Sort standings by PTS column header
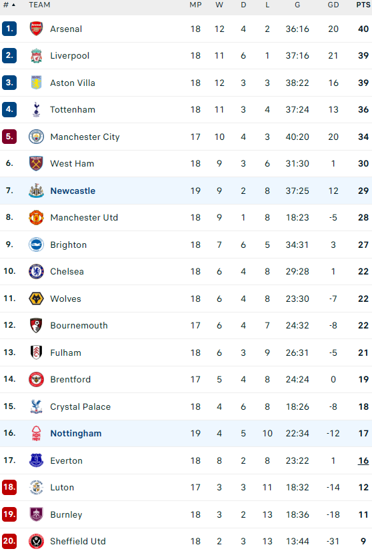Screen dimensions: 372x553 363,5
